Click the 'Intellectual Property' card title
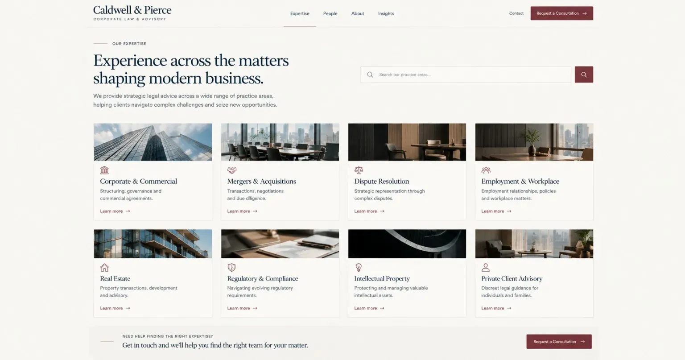Image resolution: width=685 pixels, height=360 pixels. click(382, 278)
